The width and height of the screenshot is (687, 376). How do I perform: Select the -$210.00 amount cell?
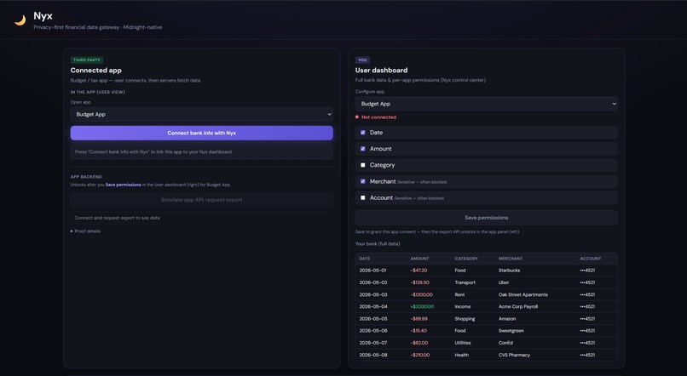[x=420, y=355]
